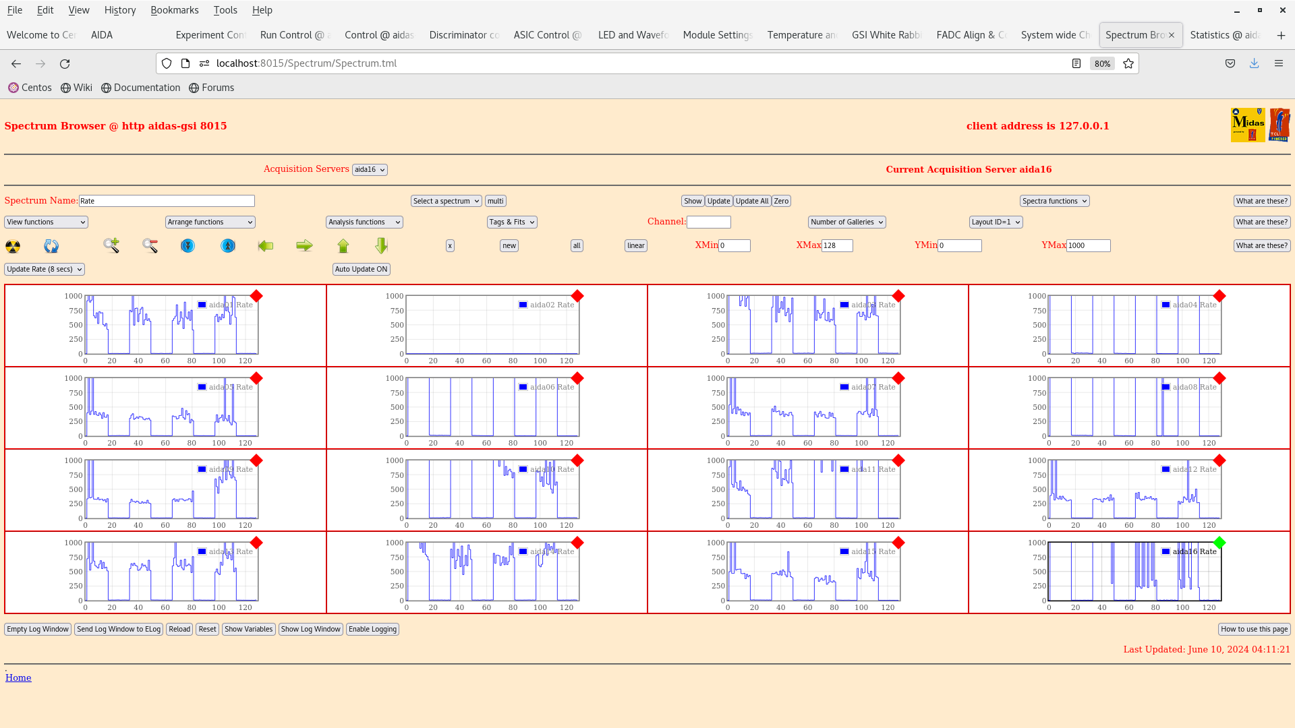Click the radiation hazard icon
This screenshot has height=728, width=1295.
pyautogui.click(x=13, y=246)
